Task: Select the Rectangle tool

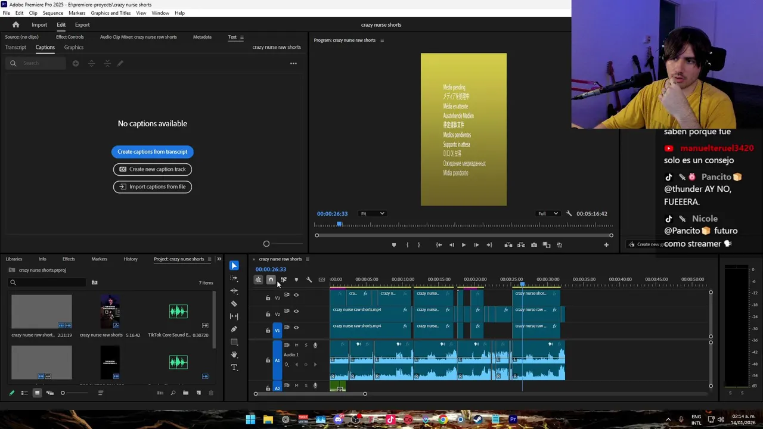Action: [234, 342]
